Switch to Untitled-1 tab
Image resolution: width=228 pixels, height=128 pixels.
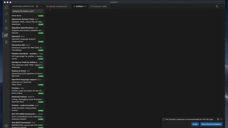click(80, 6)
